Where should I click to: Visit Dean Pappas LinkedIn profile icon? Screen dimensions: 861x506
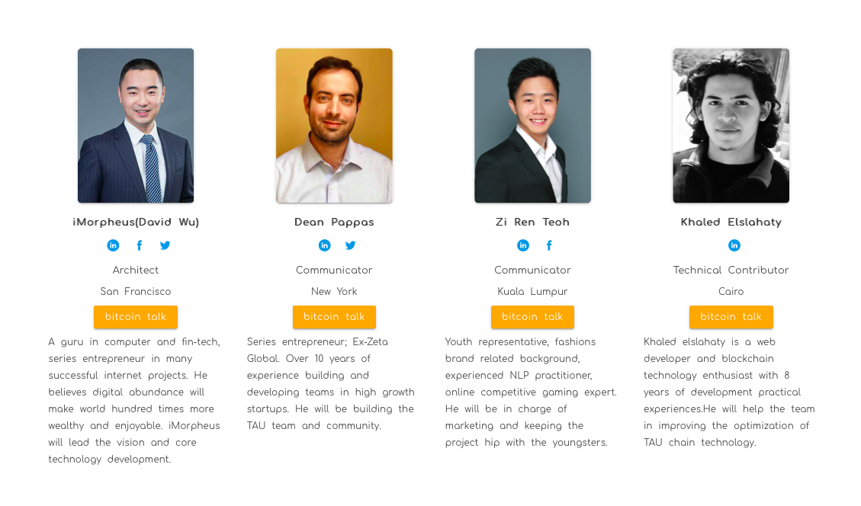[x=325, y=245]
